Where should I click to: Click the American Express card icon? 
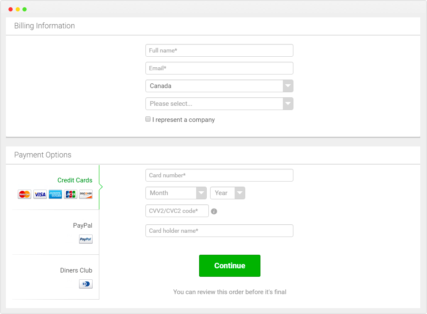click(55, 194)
